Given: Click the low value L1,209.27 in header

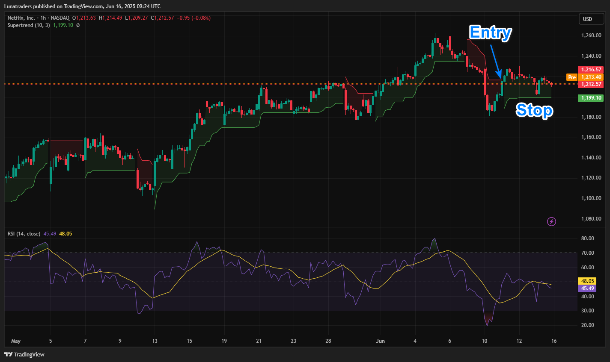Looking at the screenshot, I should 136,18.
